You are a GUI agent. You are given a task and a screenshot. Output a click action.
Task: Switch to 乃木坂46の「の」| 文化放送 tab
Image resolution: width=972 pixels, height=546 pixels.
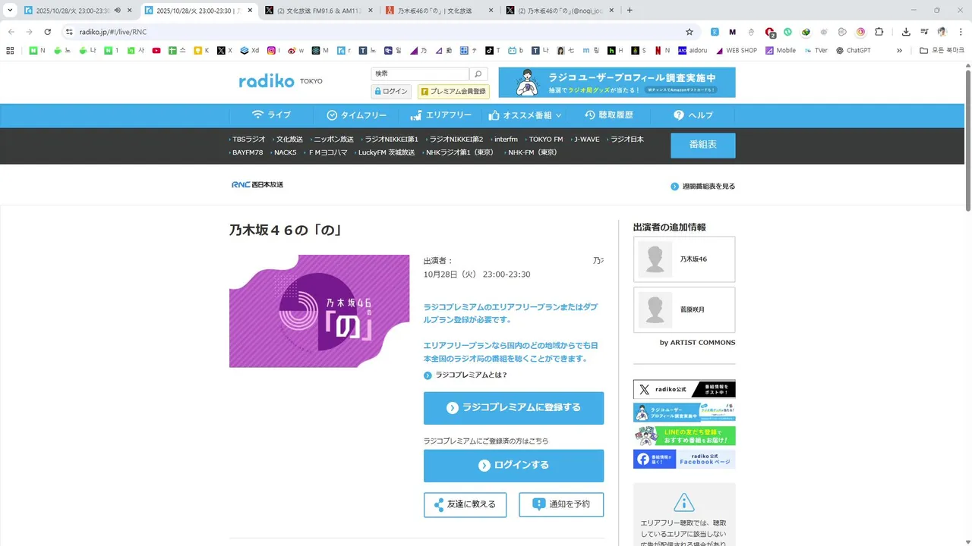pyautogui.click(x=438, y=11)
